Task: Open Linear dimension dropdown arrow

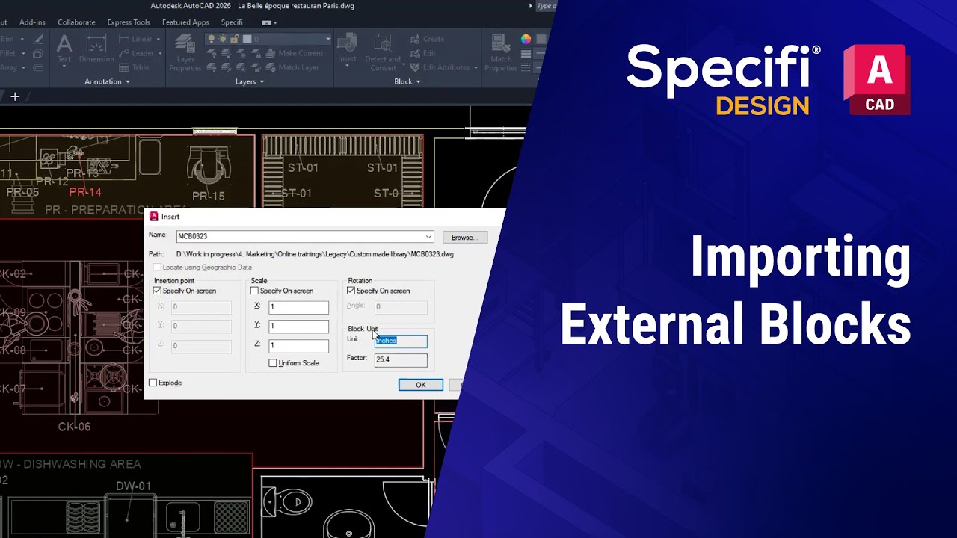Action: point(159,39)
